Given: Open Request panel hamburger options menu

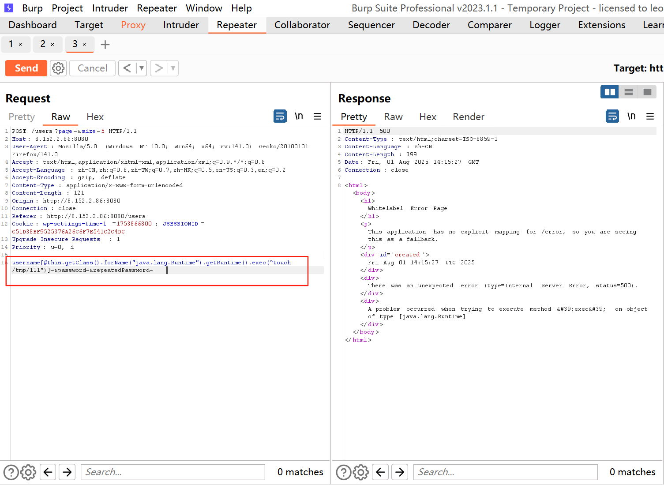Looking at the screenshot, I should [318, 116].
